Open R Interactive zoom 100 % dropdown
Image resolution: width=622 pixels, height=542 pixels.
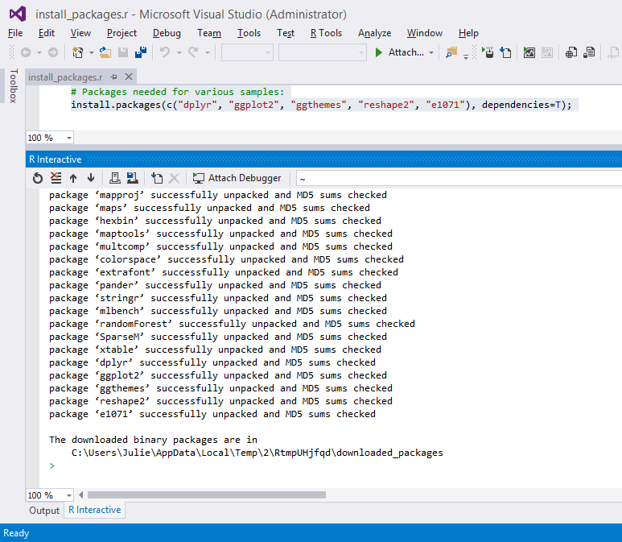(x=69, y=495)
